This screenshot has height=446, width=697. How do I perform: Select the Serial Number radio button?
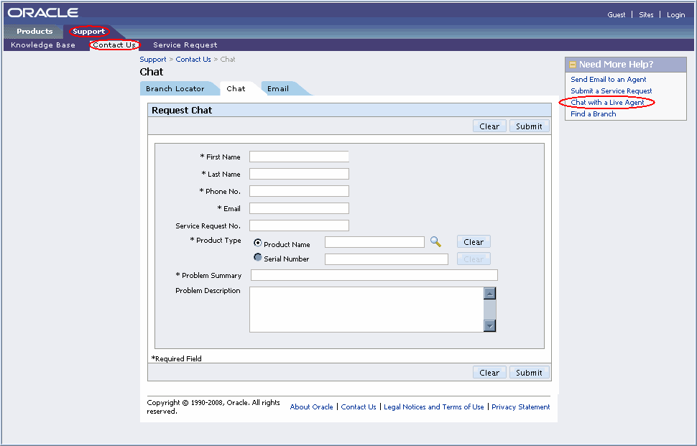pos(257,256)
